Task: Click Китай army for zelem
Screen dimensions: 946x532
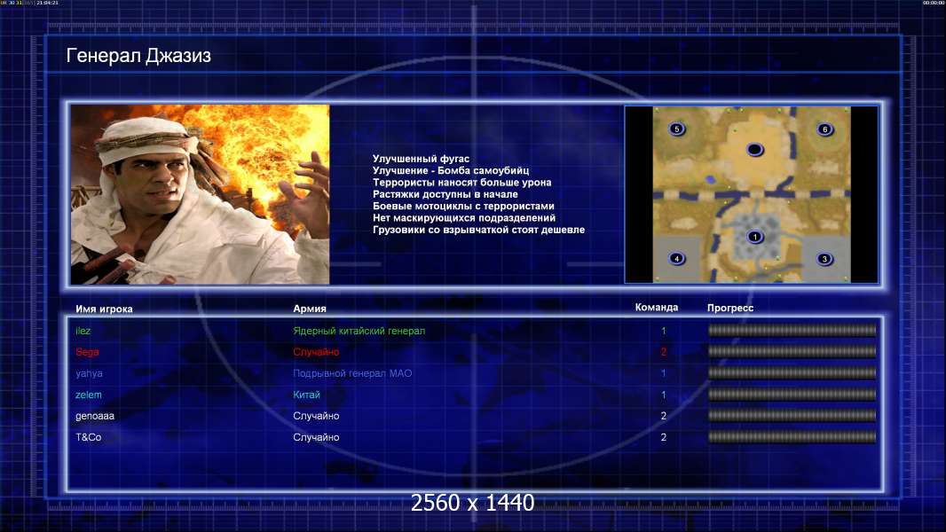Action: pos(306,395)
